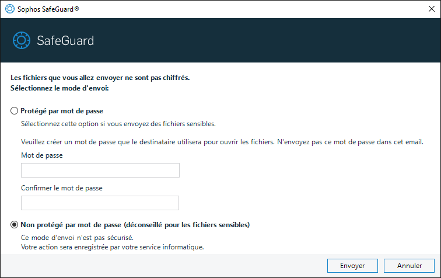Click the 'Sélectionnez cette option si vous envoyez' description
Screen dimensions: 441x278
(118, 123)
